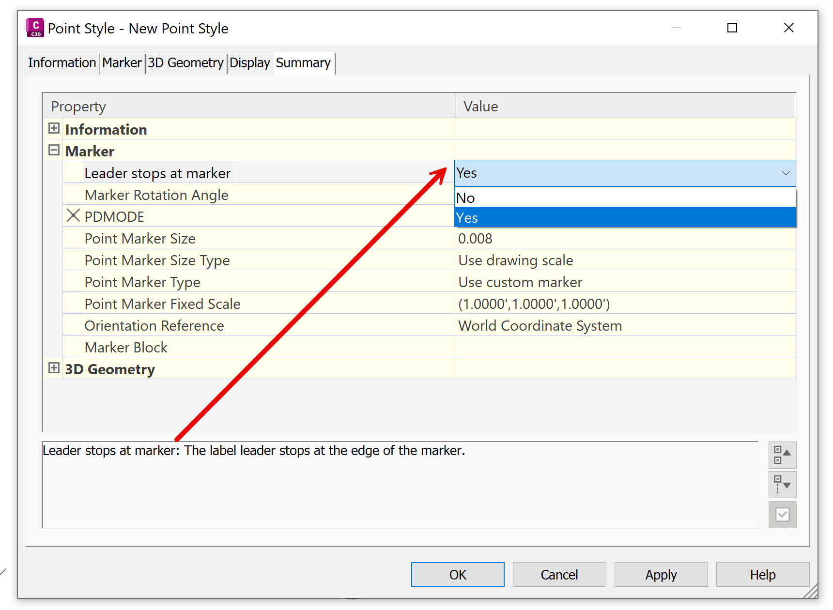Viewport: 833px width, 610px height.
Task: Click the Civil 3D app icon in title bar
Action: (x=35, y=28)
